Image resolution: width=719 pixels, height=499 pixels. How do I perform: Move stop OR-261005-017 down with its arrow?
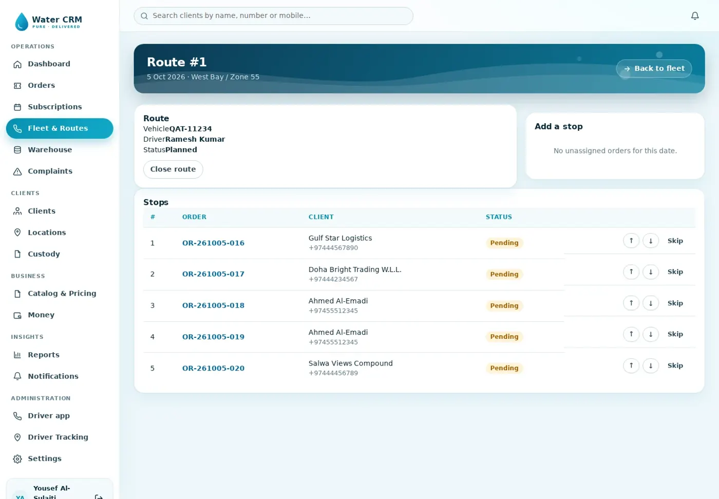click(x=651, y=272)
